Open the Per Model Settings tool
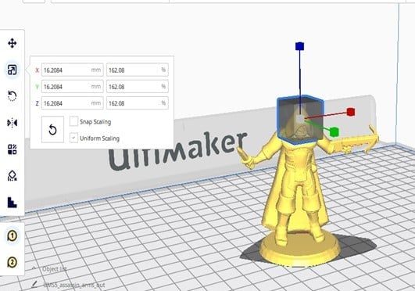The height and width of the screenshot is (291, 415). (13, 149)
